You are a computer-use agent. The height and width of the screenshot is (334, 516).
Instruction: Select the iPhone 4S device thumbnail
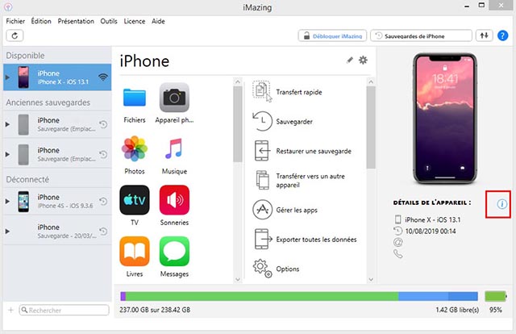23,202
